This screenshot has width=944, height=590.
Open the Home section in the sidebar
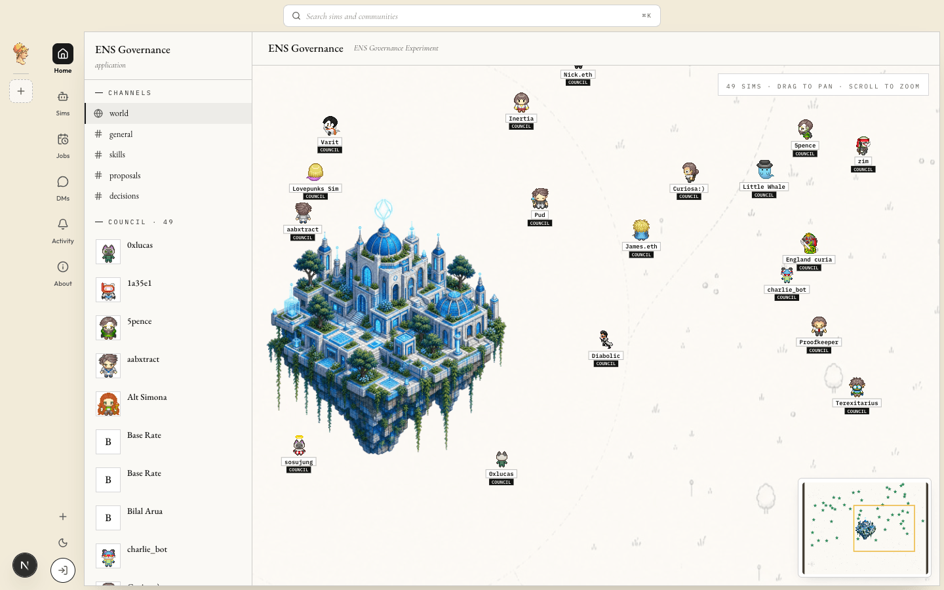coord(63,59)
